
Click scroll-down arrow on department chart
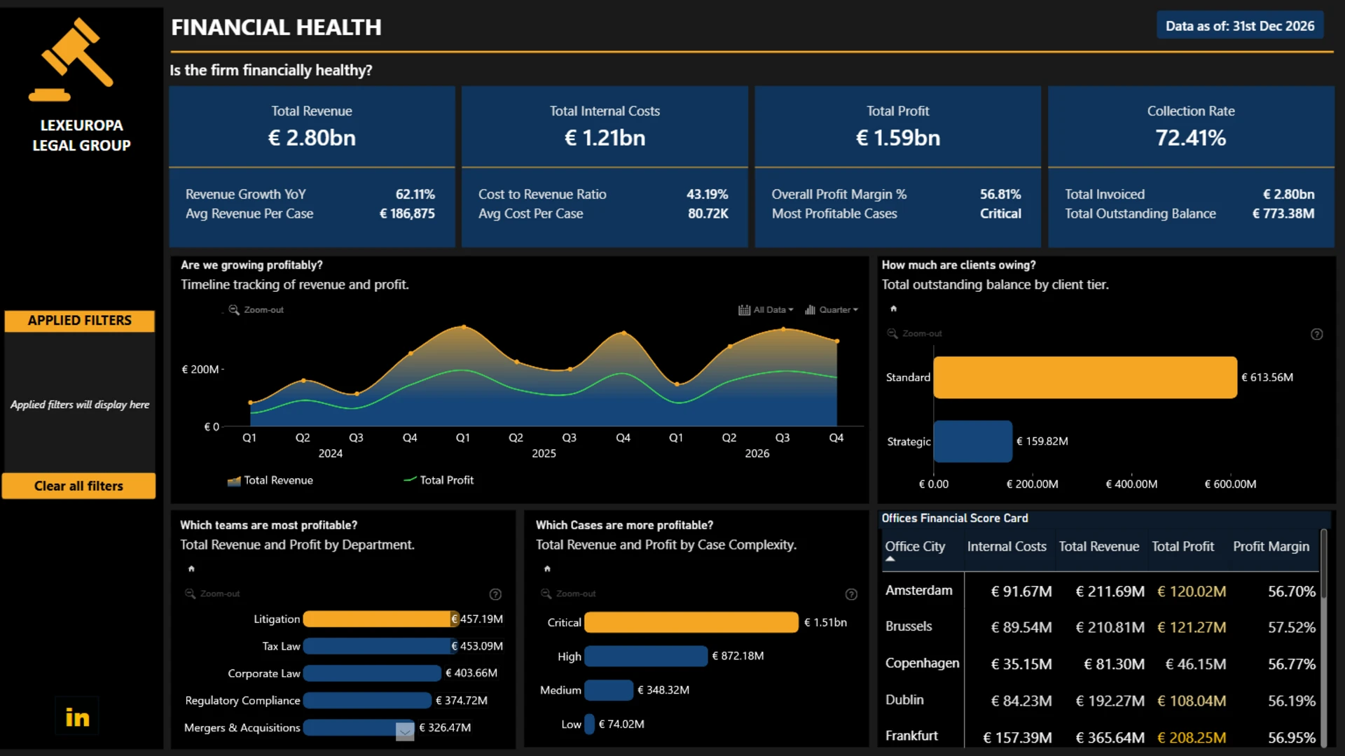click(x=405, y=731)
